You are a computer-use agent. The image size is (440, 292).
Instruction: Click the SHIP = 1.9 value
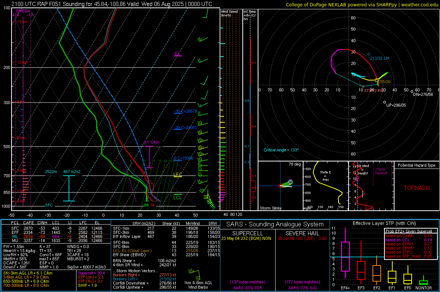(x=87, y=286)
